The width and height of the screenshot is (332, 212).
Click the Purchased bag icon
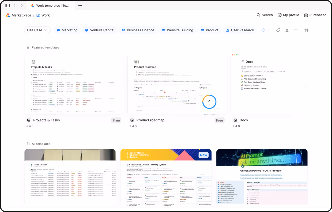[x=306, y=15]
